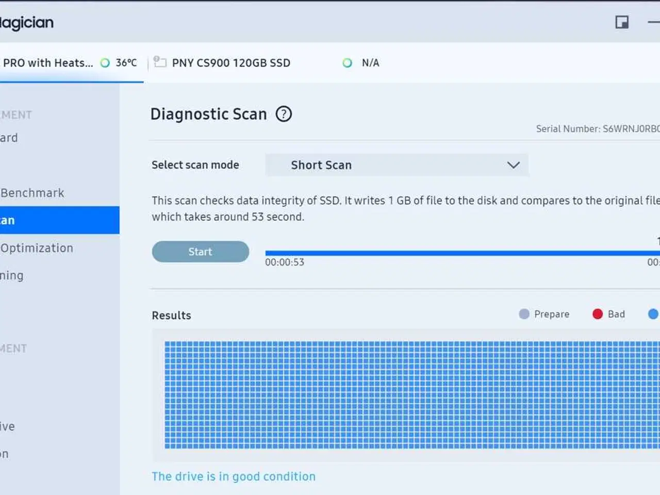The width and height of the screenshot is (660, 495).
Task: Click the status ring next to N/A
Action: (x=348, y=63)
